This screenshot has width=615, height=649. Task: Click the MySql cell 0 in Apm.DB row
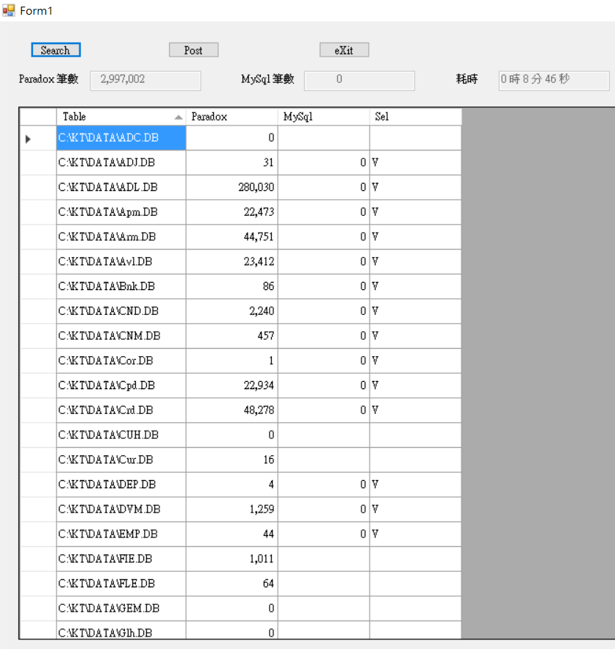point(324,212)
